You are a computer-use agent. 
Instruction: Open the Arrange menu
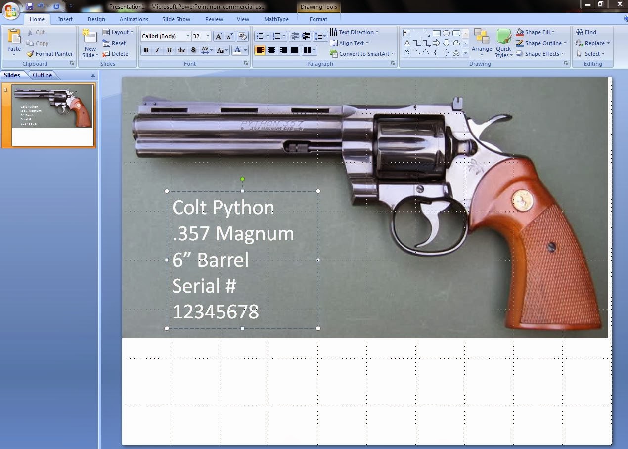click(x=482, y=43)
